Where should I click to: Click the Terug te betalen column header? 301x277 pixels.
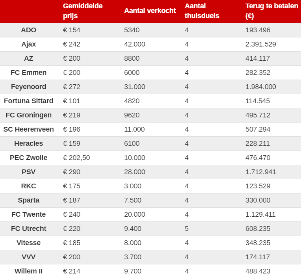(x=272, y=11)
